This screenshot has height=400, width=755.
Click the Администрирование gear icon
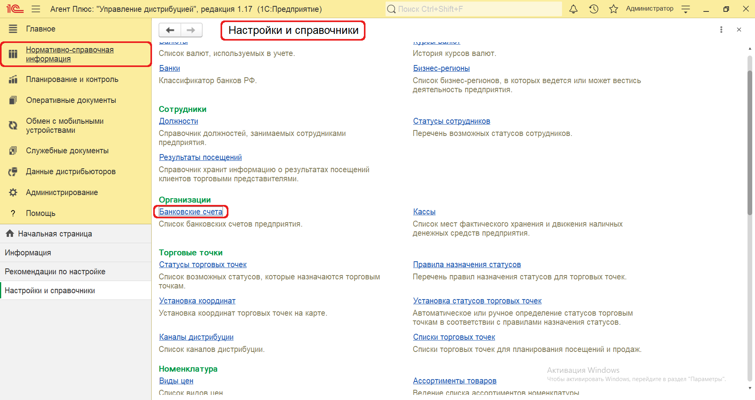coord(13,192)
